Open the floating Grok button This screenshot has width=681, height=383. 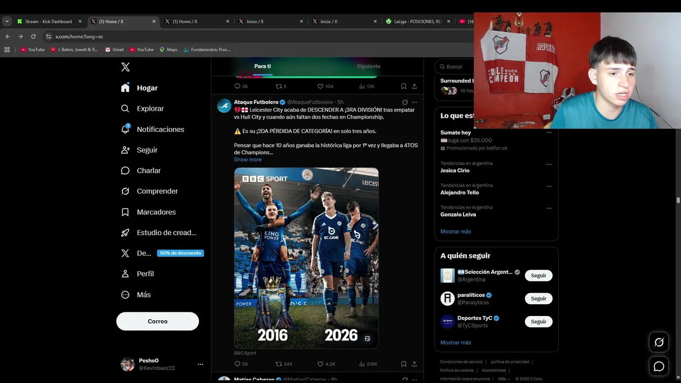tap(659, 343)
